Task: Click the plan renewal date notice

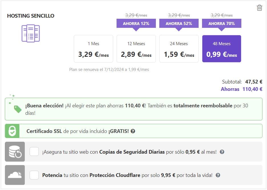Action: click(109, 70)
